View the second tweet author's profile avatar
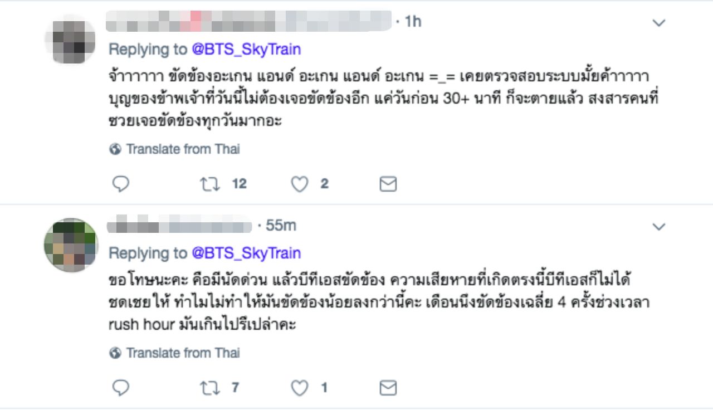The width and height of the screenshot is (713, 410). (x=71, y=245)
